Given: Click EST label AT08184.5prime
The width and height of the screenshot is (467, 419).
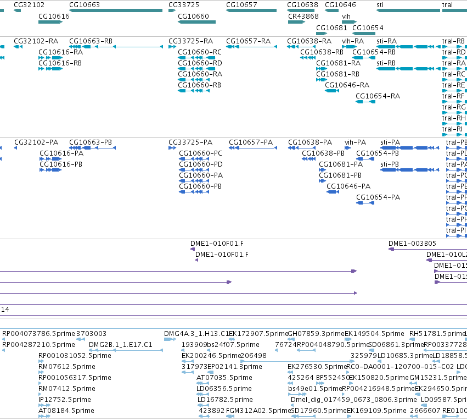Looking at the screenshot, I should tap(66, 411).
